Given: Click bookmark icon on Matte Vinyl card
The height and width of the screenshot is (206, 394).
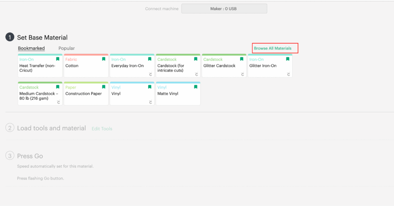Looking at the screenshot, I should (x=195, y=87).
